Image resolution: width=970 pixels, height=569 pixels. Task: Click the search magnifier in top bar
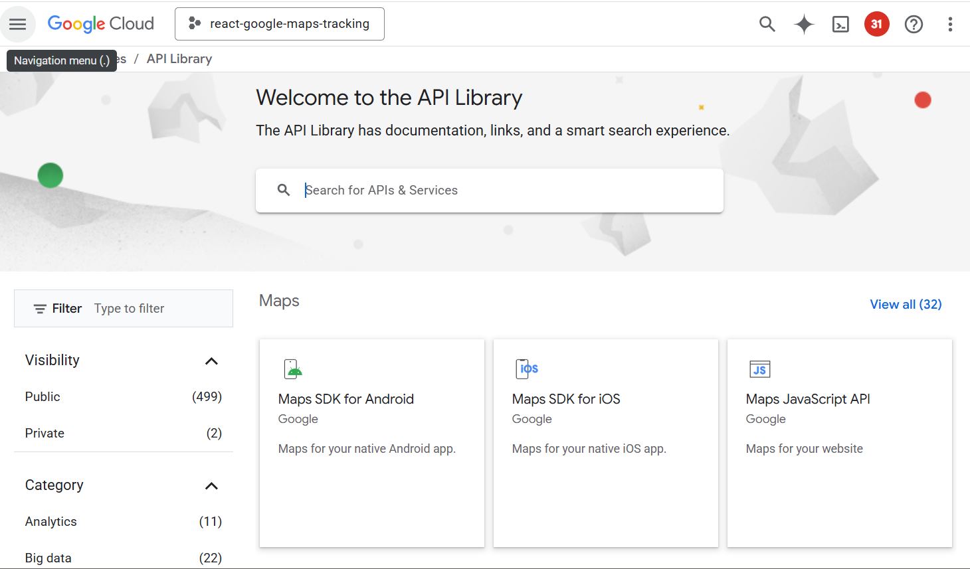click(767, 25)
